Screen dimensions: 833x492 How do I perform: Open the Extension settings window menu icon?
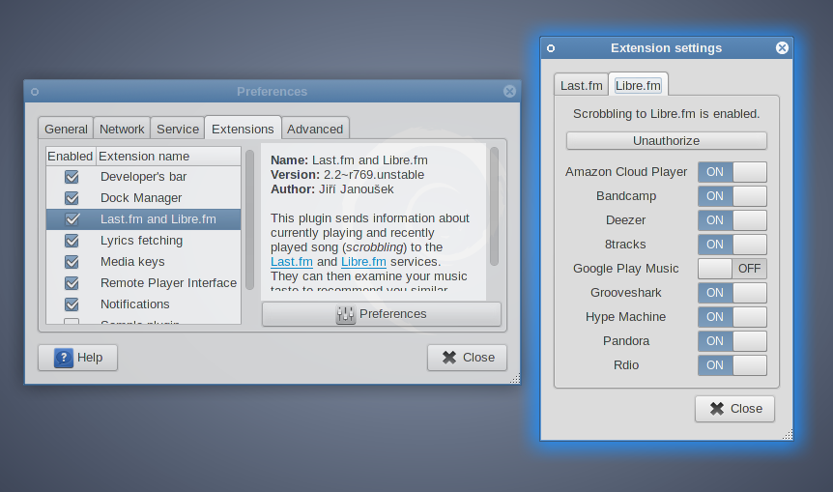click(551, 48)
